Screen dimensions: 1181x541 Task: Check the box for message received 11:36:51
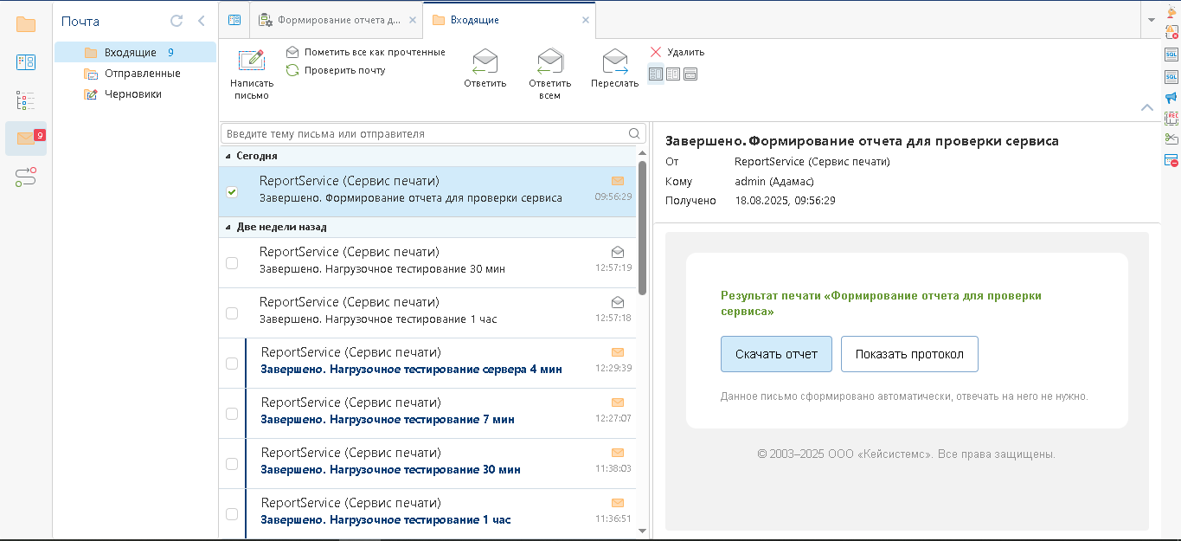click(232, 514)
